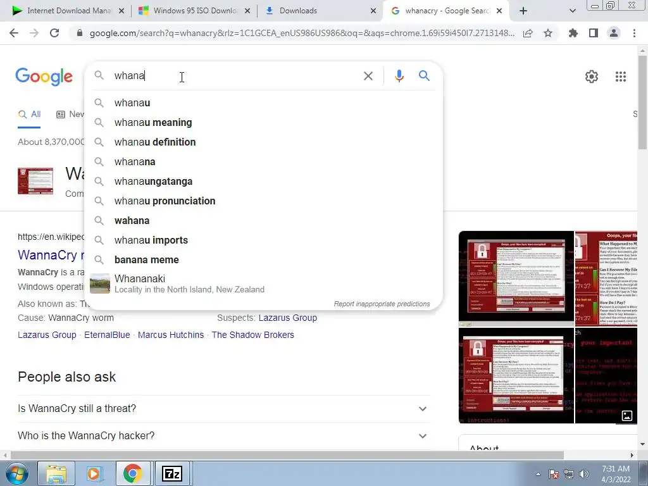Open Google quick settings gear
Image resolution: width=648 pixels, height=486 pixels.
[x=592, y=77]
